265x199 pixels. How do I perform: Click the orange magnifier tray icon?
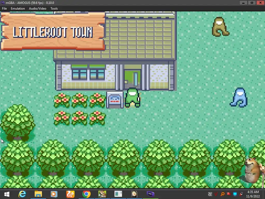coord(222,194)
